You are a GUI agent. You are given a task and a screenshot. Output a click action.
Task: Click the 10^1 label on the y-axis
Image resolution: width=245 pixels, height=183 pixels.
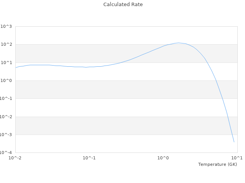tap(6, 63)
